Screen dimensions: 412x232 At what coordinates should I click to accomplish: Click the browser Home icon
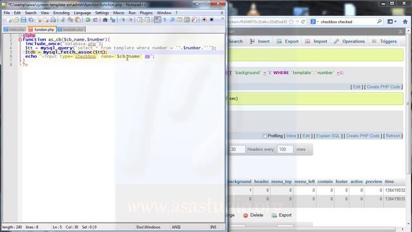405,22
